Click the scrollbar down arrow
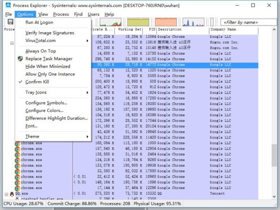This screenshot has width=280, height=210. (274, 196)
